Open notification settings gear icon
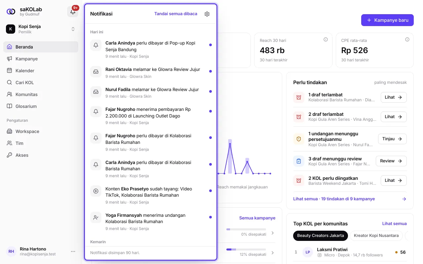Viewport: 423px width, 264px height. pos(207,14)
